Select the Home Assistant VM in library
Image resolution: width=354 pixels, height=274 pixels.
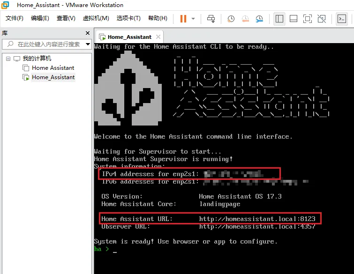coord(53,68)
